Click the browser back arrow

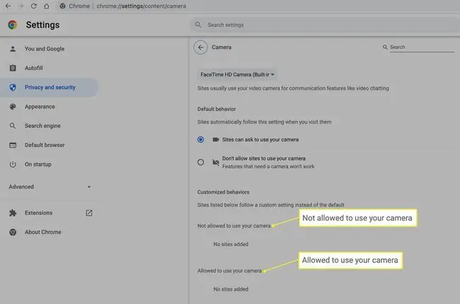pyautogui.click(x=8, y=6)
